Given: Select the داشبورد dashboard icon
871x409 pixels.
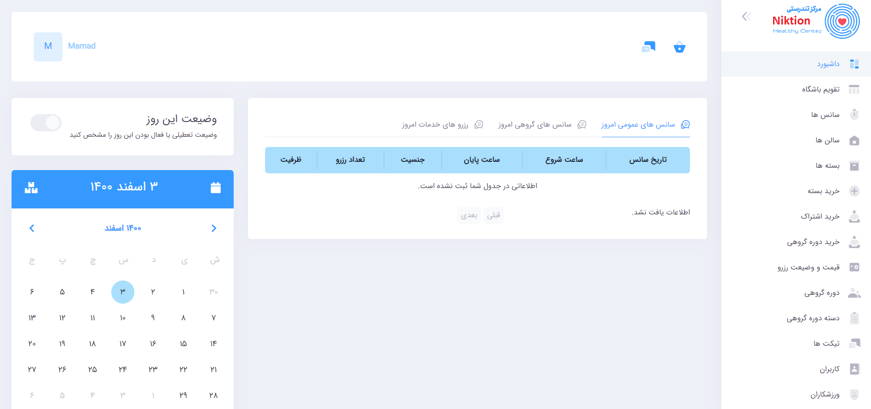Looking at the screenshot, I should 854,64.
